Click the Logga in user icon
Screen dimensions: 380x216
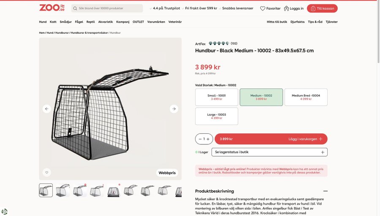tap(286, 8)
